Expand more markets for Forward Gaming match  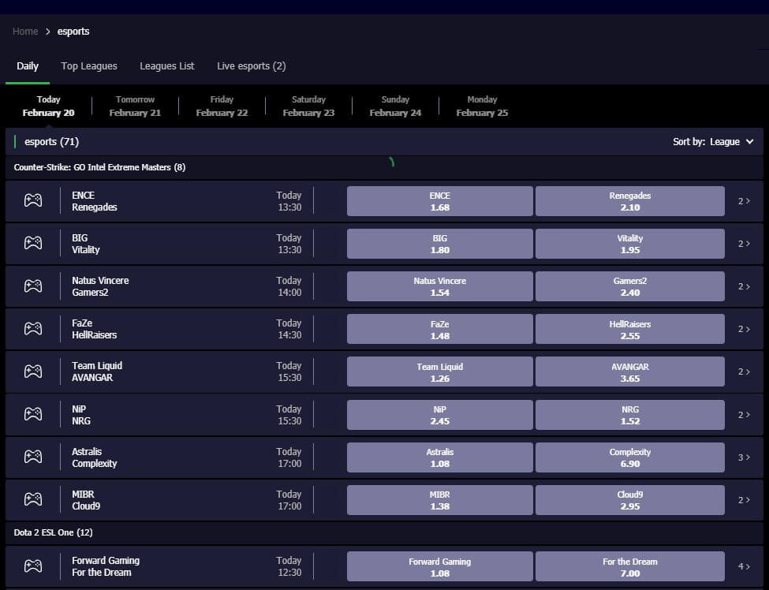(744, 566)
